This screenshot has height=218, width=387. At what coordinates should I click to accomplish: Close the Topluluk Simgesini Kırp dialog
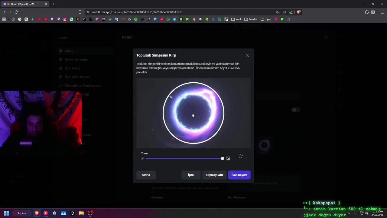tap(247, 55)
